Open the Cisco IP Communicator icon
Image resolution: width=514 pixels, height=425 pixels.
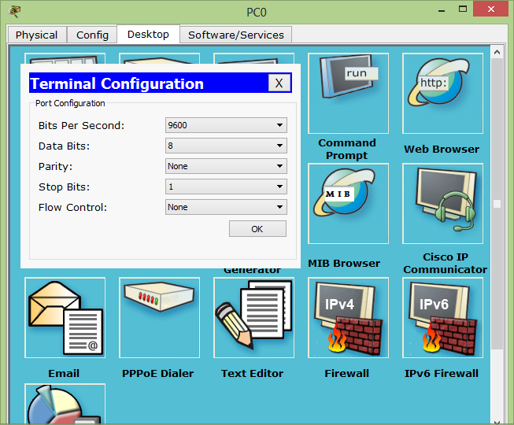(x=442, y=204)
